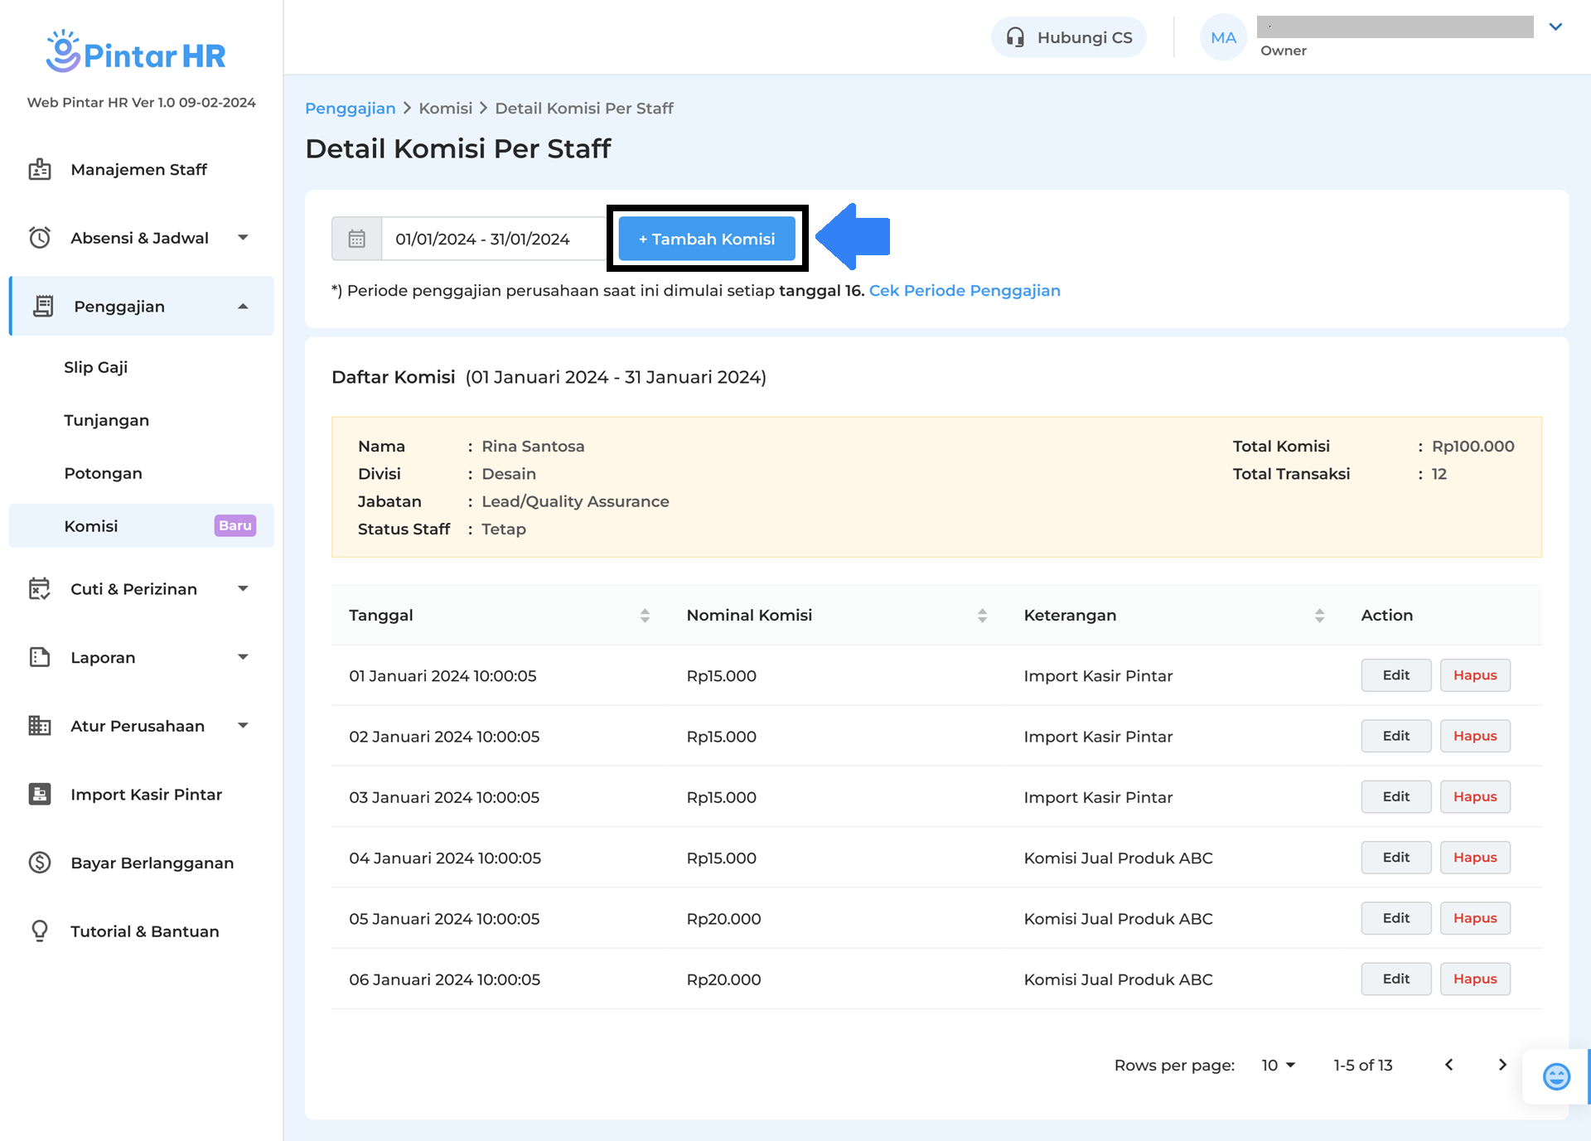Click the headset Hubungi CS button

(x=1068, y=37)
